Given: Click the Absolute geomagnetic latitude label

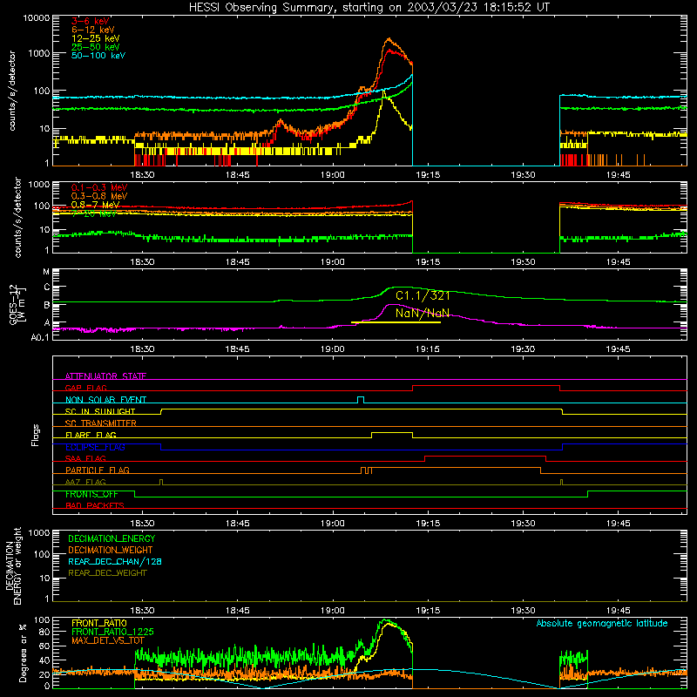Looking at the screenshot, I should click(x=602, y=624).
